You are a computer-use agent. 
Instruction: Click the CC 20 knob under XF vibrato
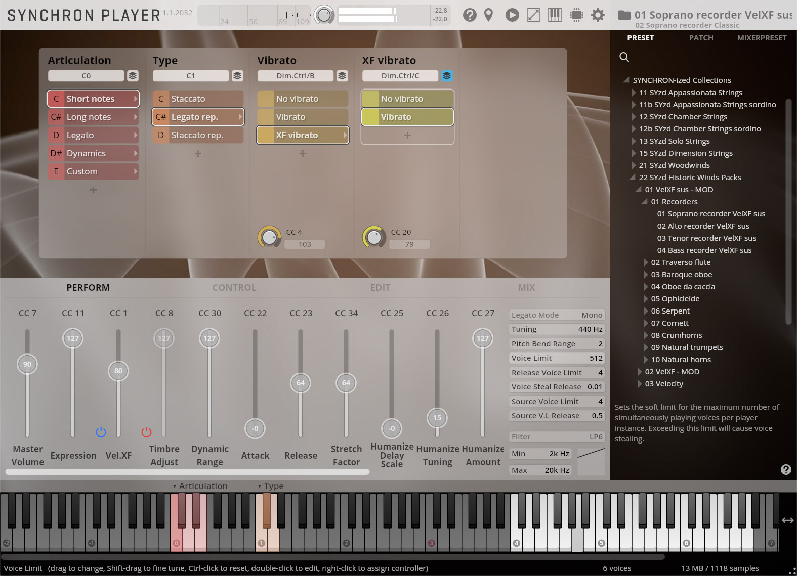click(x=374, y=237)
